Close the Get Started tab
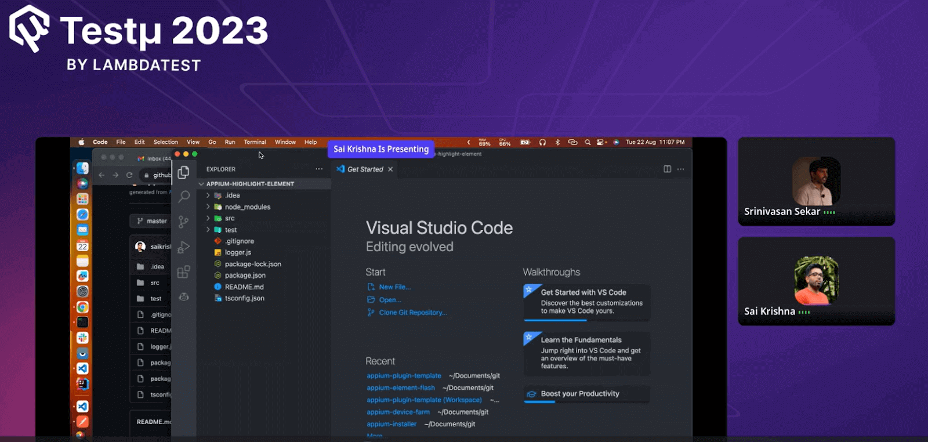Screen dimensions: 928x442 pos(390,169)
